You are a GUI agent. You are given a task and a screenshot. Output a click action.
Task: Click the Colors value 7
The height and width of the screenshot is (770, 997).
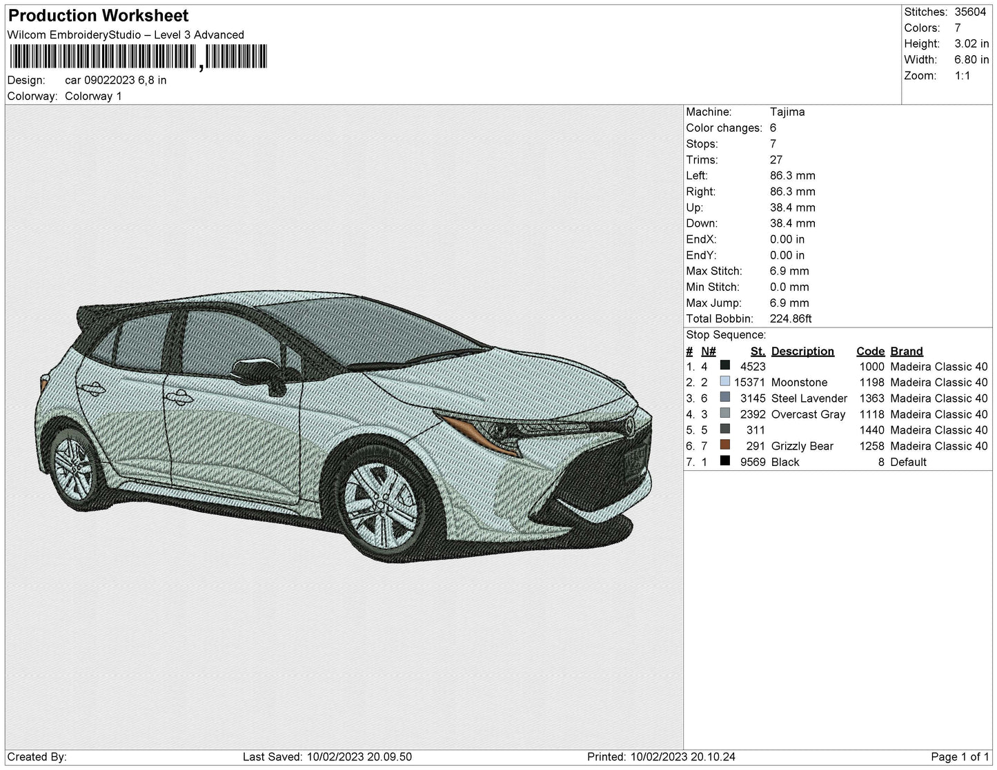click(x=958, y=28)
